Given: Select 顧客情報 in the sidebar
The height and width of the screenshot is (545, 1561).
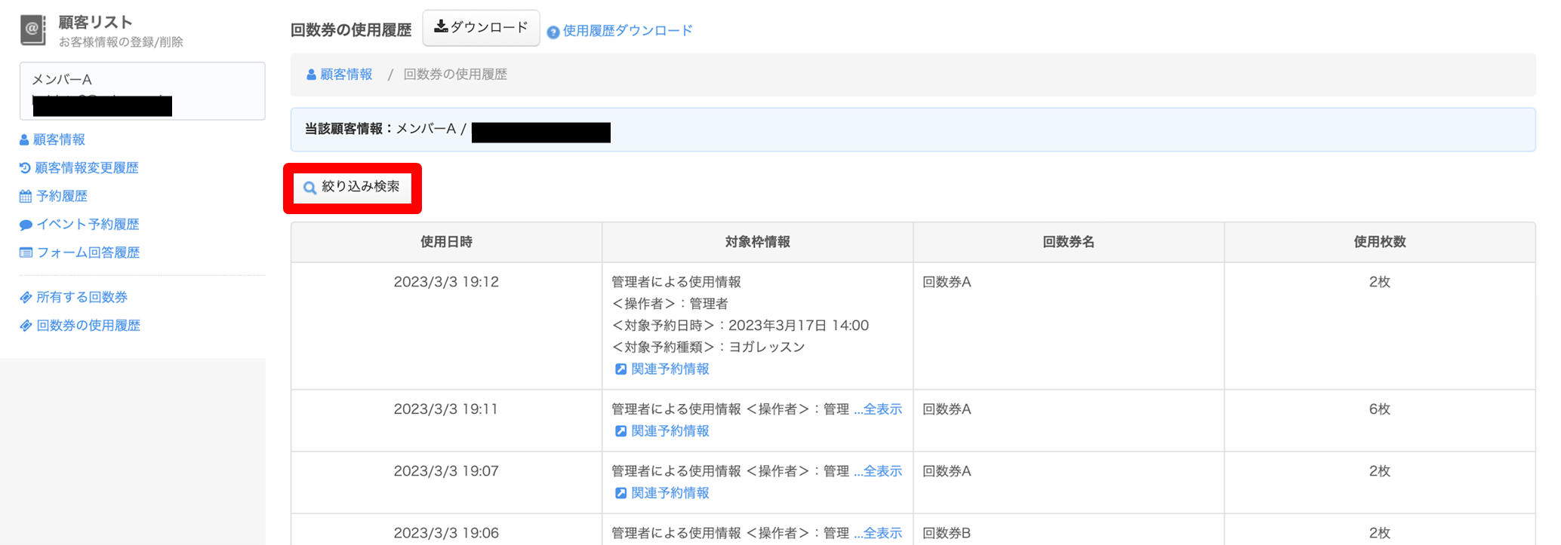Looking at the screenshot, I should click(x=59, y=139).
